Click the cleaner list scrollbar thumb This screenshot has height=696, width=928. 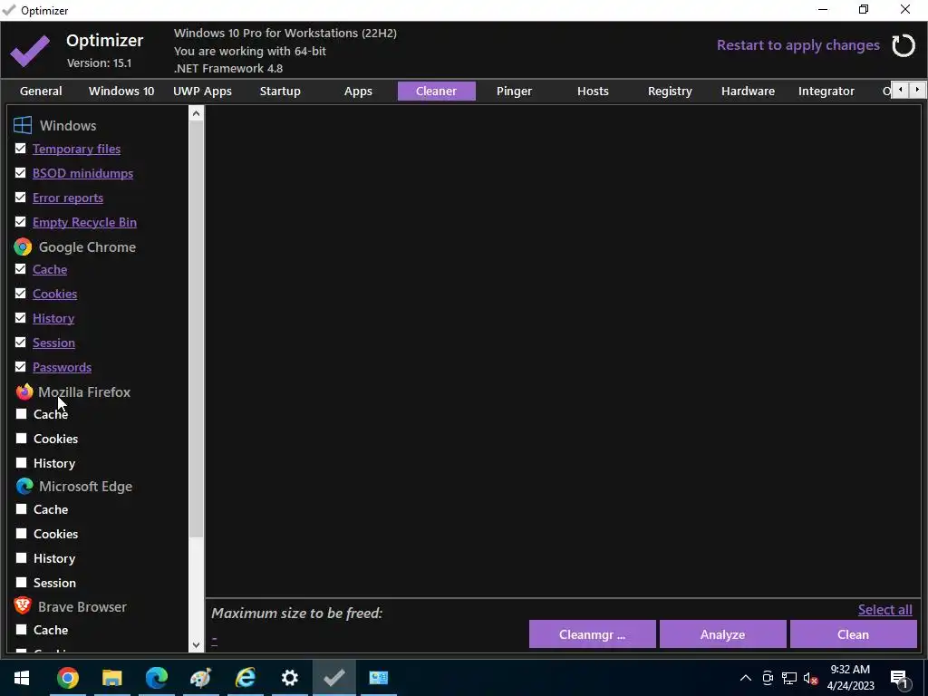(x=197, y=329)
